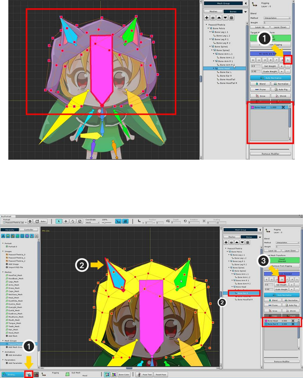Toggle mesh color view icon in bottom bar
Image resolution: width=303 pixels, height=378 pixels.
[x=107, y=375]
